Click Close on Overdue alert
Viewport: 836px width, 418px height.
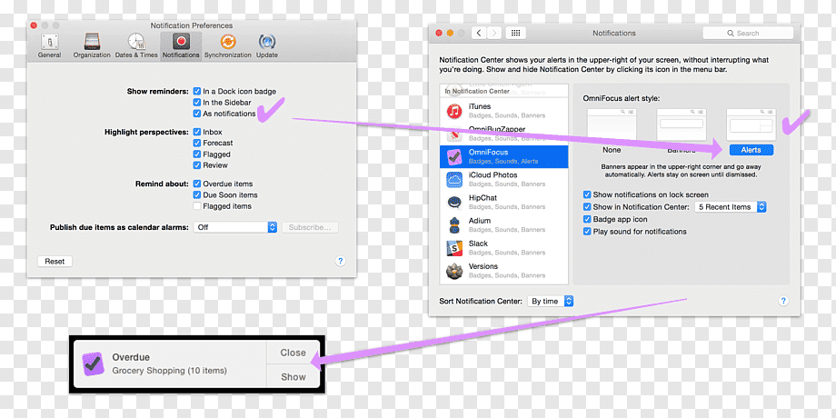tap(293, 353)
